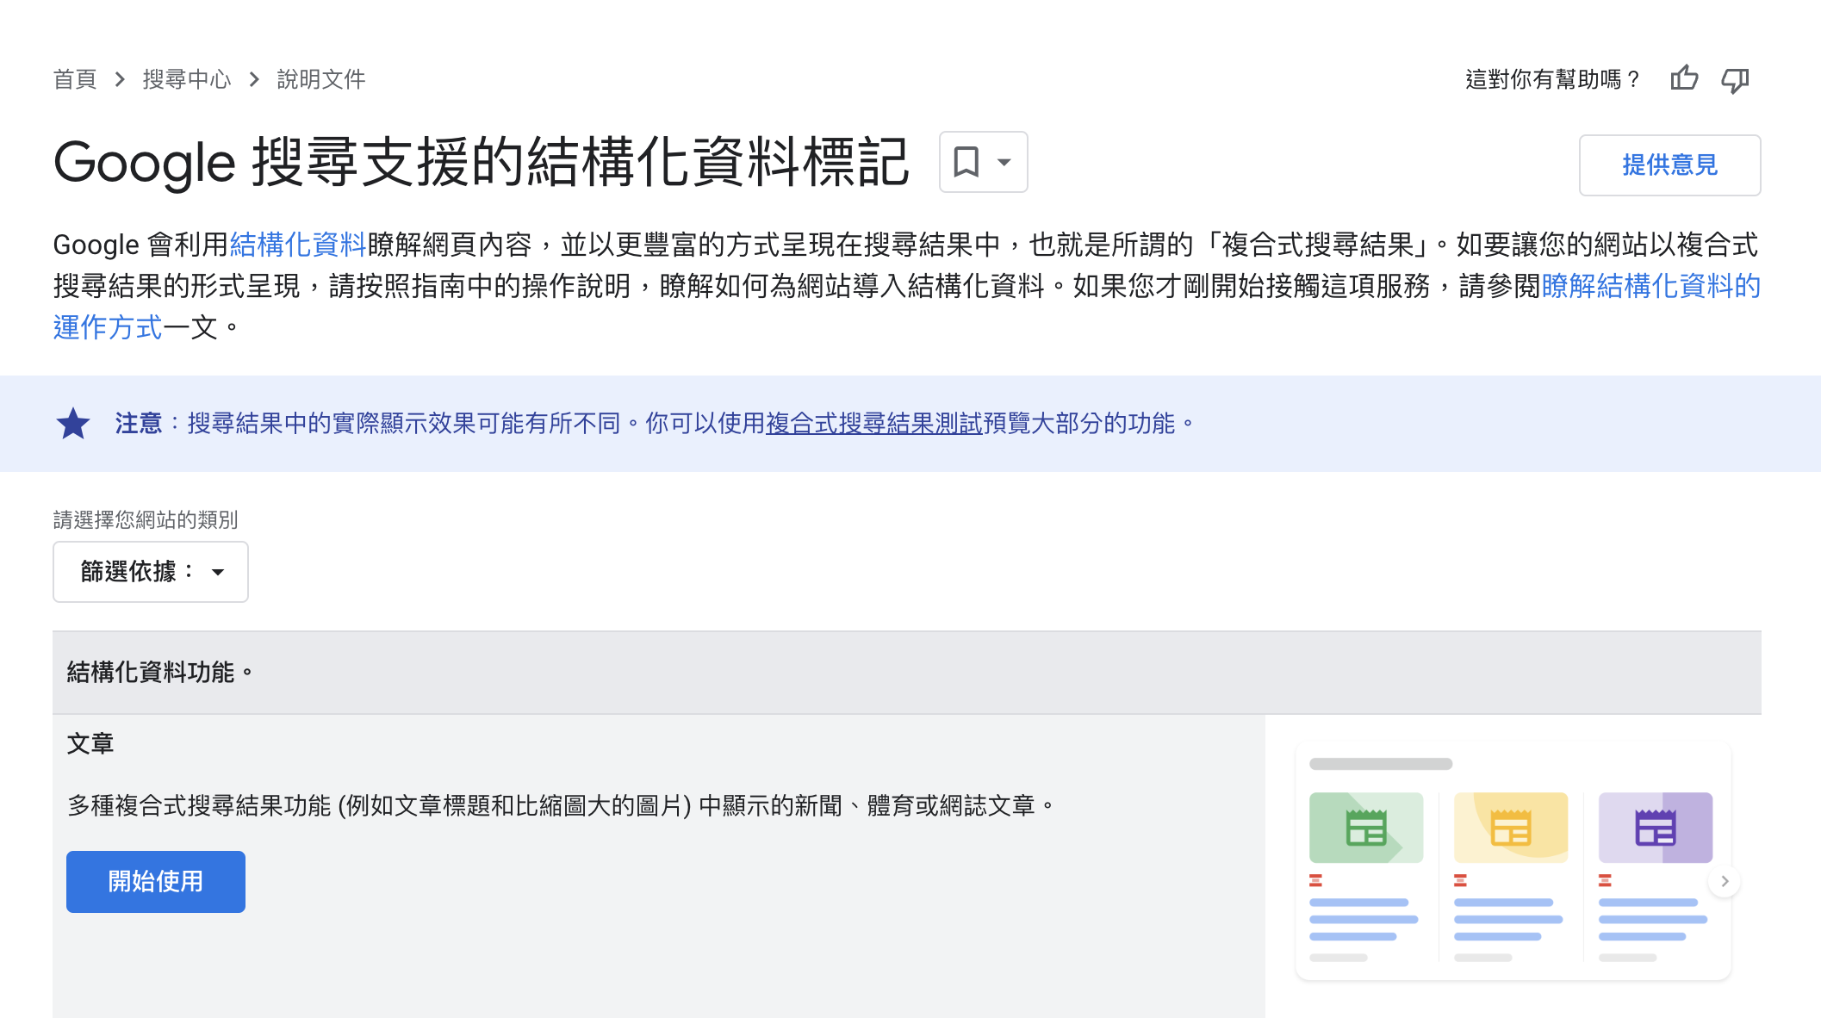This screenshot has height=1018, width=1821.
Task: Open the 結構化資料 link in intro
Action: tap(298, 245)
